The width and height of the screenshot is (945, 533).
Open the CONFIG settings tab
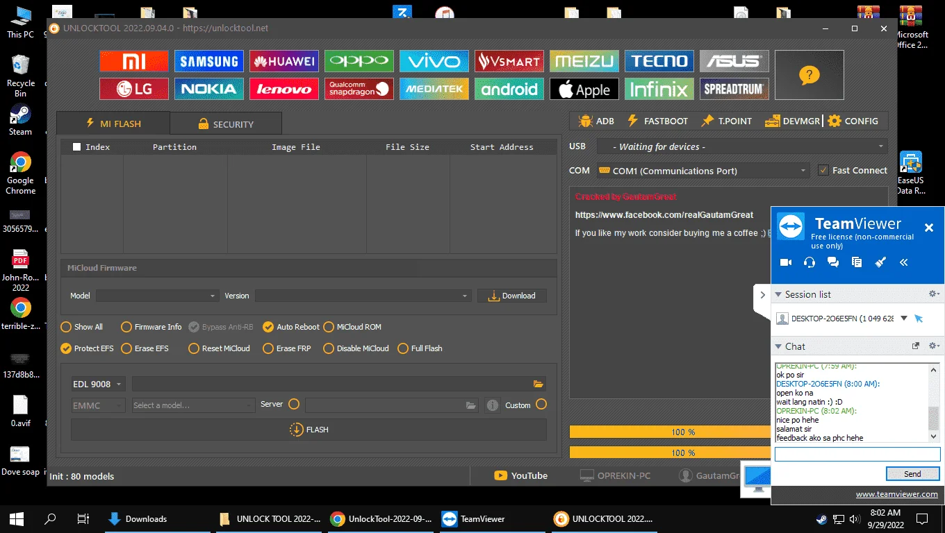(x=853, y=121)
